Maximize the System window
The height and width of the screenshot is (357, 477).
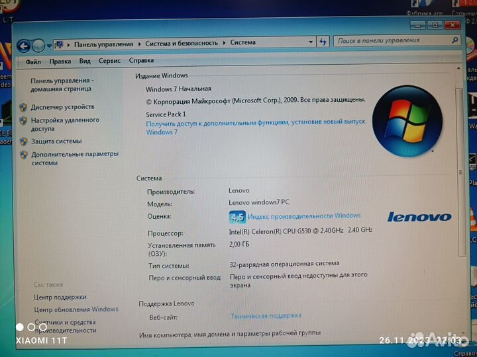[435, 26]
